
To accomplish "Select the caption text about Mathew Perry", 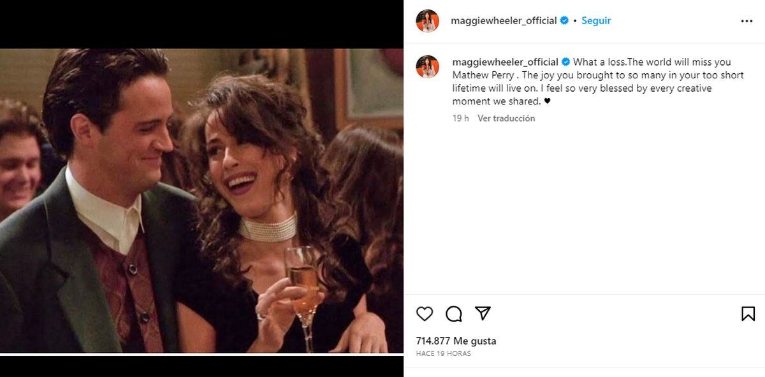I will (593, 81).
